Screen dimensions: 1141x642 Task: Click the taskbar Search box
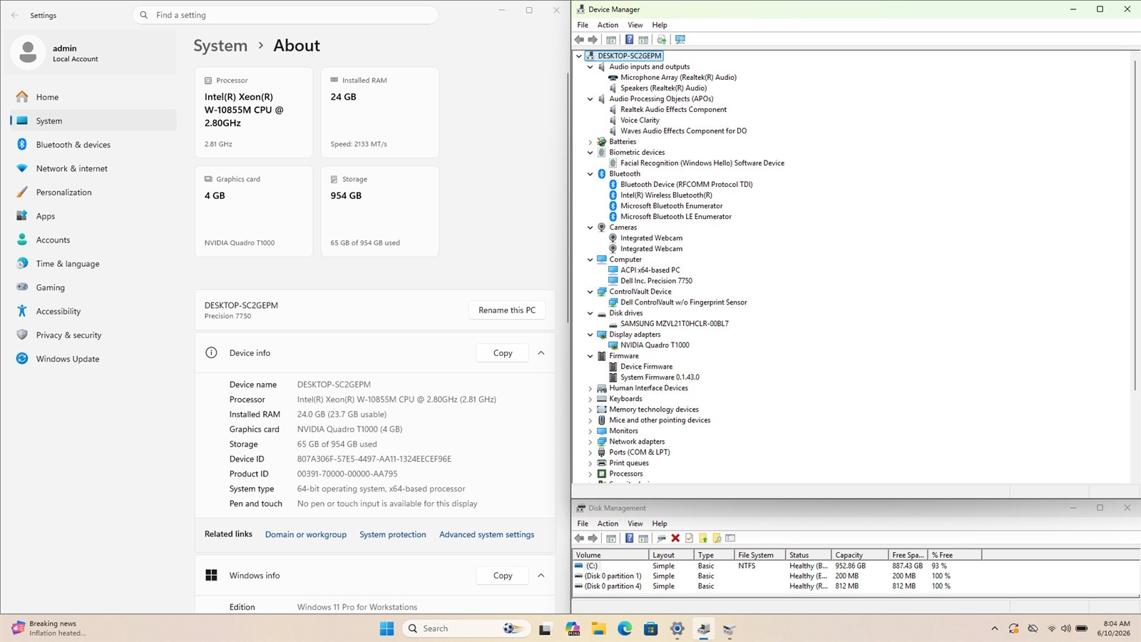point(468,628)
